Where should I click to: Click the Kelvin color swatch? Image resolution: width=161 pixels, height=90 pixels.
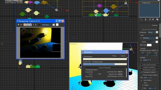pos(157,42)
